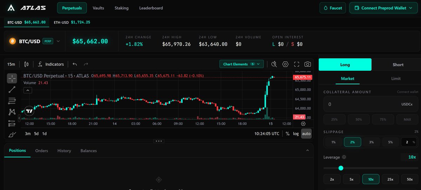
Task: Open the Leaderboard page
Action: pos(151,8)
